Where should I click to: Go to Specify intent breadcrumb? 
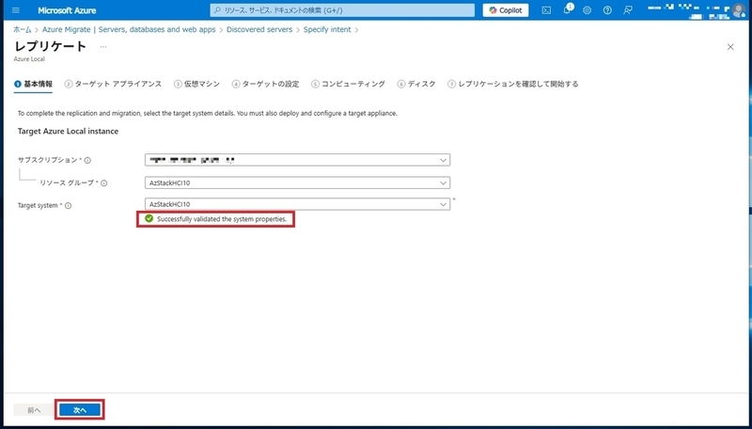pyautogui.click(x=327, y=29)
